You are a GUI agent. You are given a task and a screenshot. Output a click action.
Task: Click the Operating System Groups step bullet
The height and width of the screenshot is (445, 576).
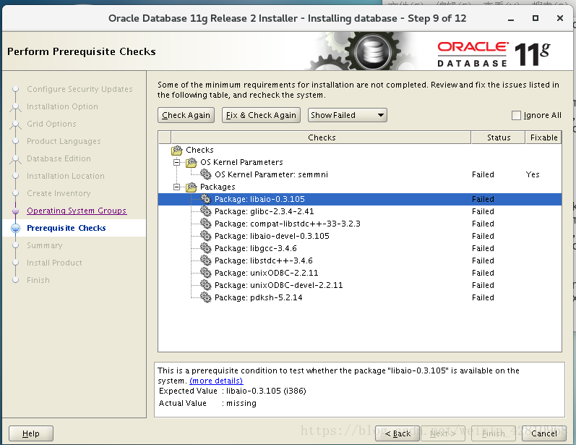click(x=15, y=211)
